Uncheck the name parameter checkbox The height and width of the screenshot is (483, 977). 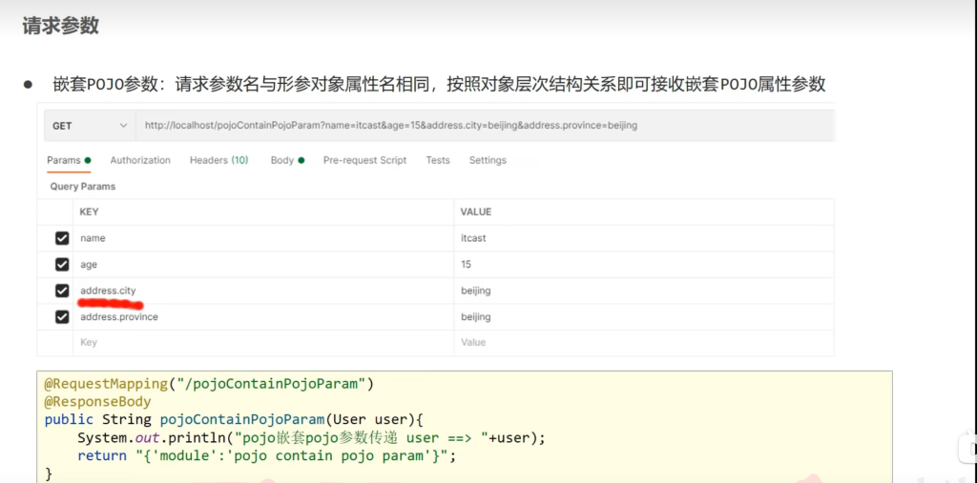(62, 238)
